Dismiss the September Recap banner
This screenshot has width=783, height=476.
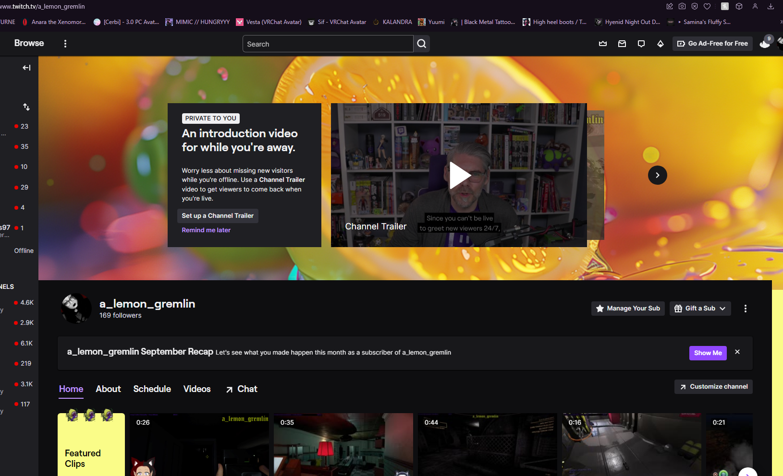click(x=737, y=352)
